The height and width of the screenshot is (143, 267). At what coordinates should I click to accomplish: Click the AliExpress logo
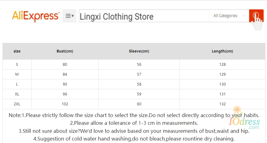[x=36, y=16]
